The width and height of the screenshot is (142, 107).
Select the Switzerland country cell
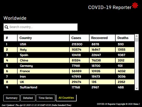click(43, 87)
